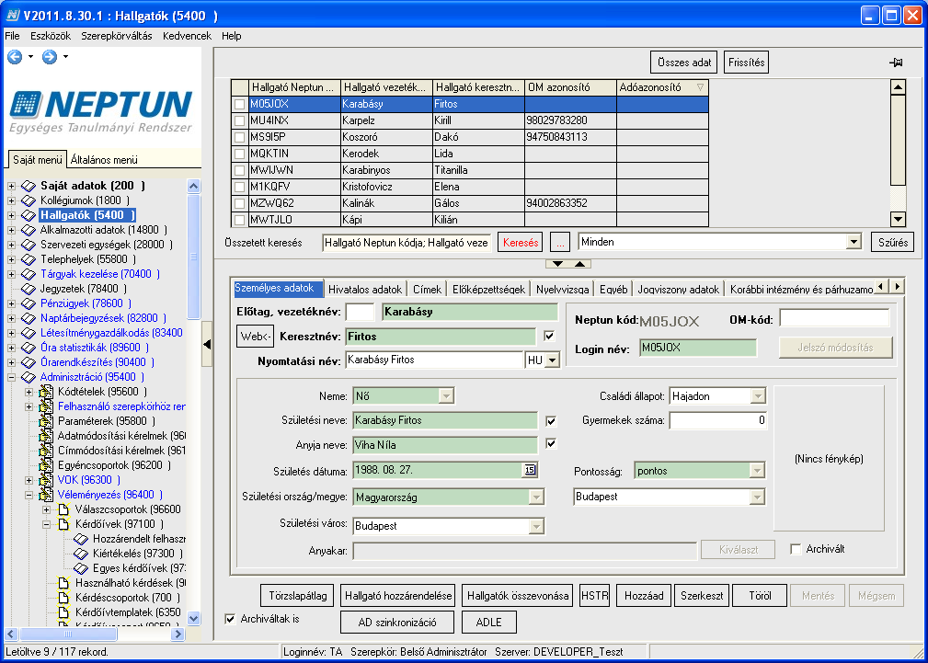
Task: Click the Neptun logo
Action: pos(101,111)
